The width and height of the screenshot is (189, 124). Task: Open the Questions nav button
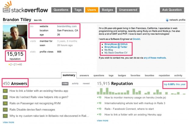click(61, 10)
